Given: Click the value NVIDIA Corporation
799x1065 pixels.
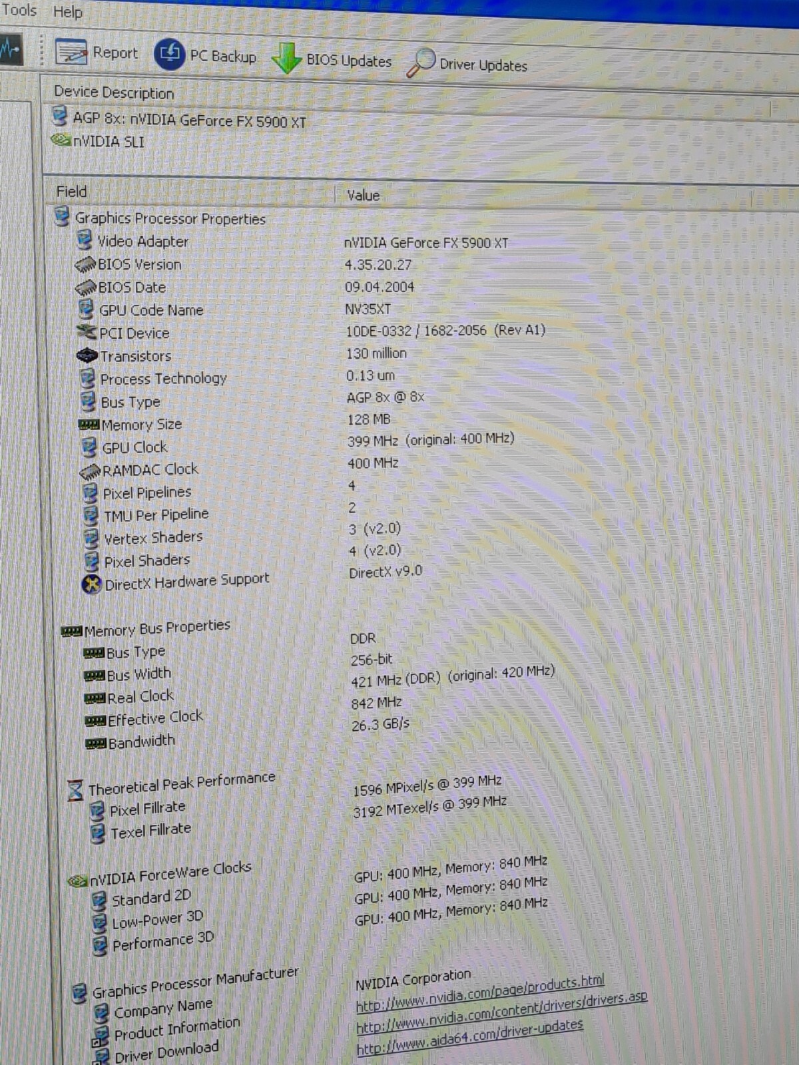Looking at the screenshot, I should click(x=413, y=980).
